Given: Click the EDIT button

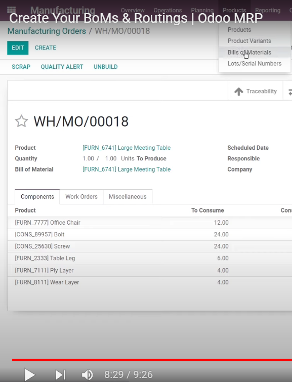Looking at the screenshot, I should click(18, 48).
